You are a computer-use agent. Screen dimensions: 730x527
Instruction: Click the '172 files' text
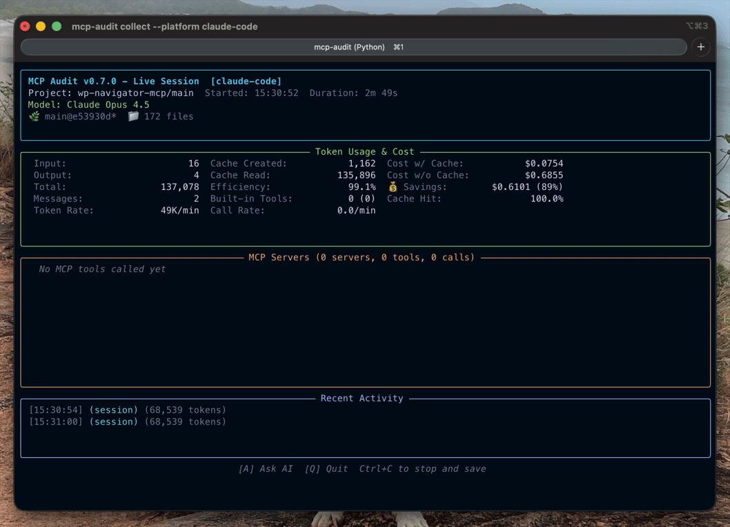pyautogui.click(x=168, y=117)
